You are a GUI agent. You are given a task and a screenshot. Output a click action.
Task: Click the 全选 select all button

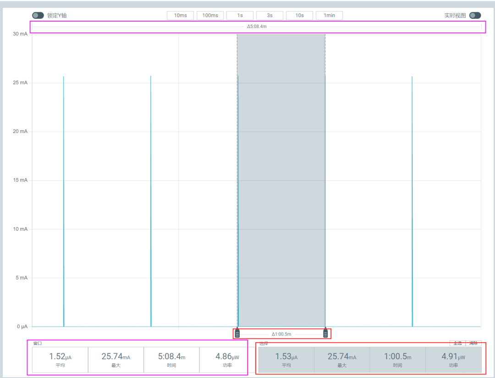(x=458, y=343)
